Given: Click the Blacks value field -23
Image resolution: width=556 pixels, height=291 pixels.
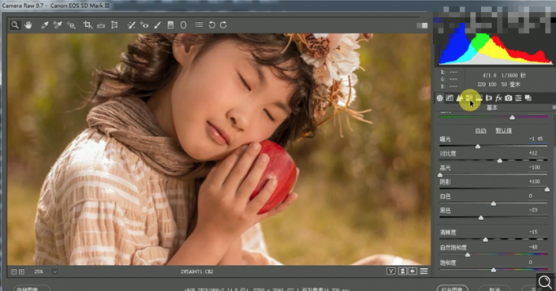Looking at the screenshot, I should point(533,211).
